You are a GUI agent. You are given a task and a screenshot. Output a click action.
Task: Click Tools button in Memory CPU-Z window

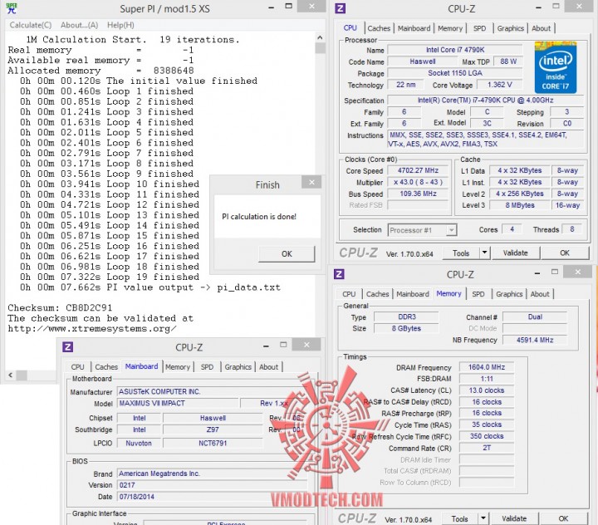(459, 519)
